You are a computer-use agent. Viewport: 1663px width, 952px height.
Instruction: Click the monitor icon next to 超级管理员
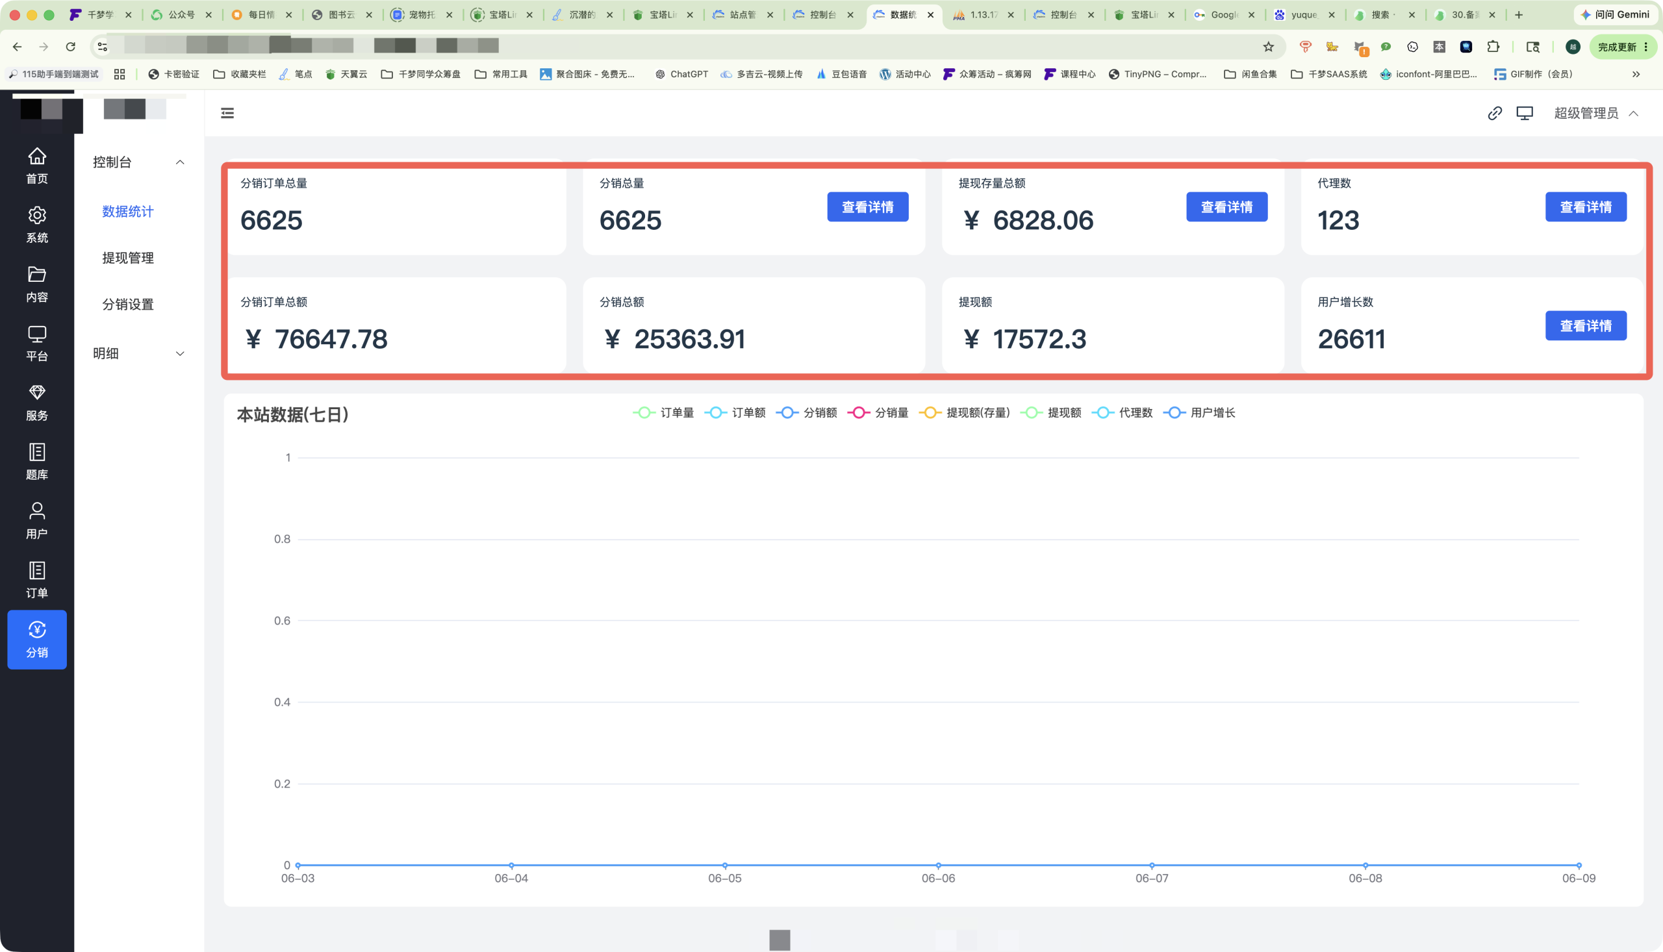click(1525, 113)
